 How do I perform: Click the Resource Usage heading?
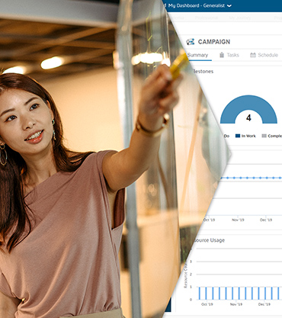tap(209, 240)
